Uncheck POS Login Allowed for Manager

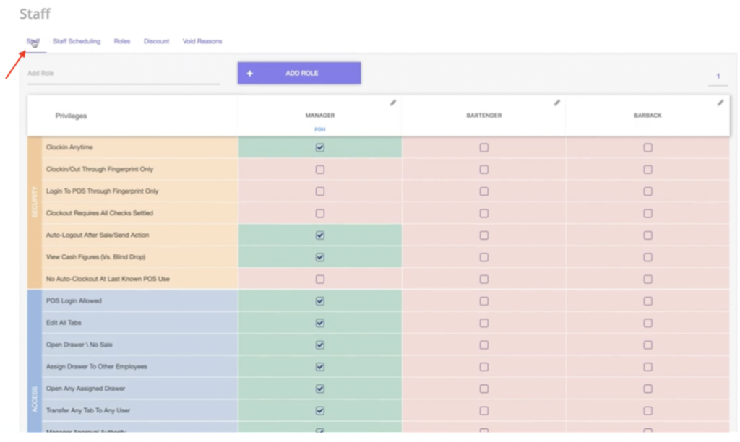(x=319, y=301)
